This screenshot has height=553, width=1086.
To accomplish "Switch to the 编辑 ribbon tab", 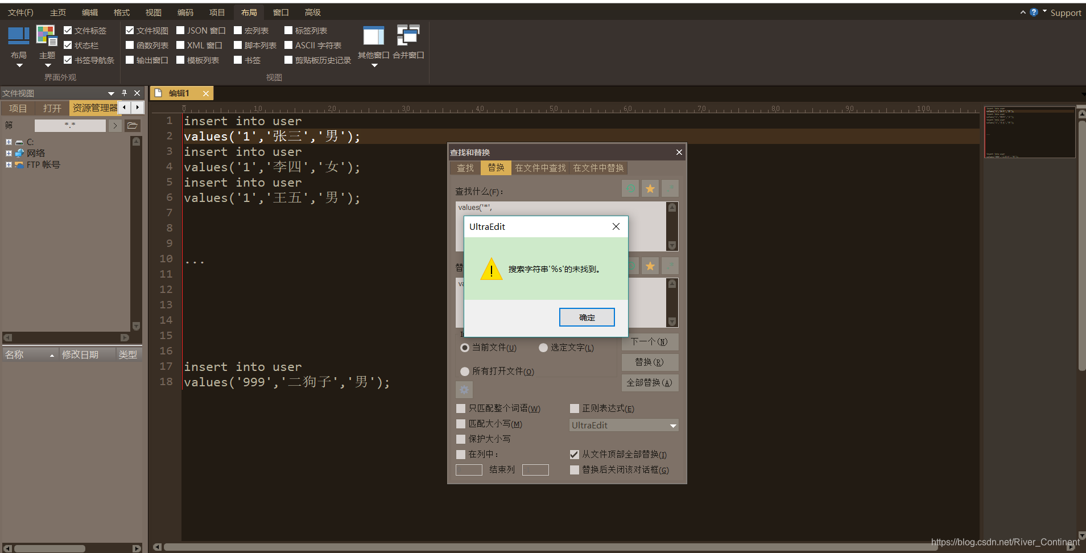I will pyautogui.click(x=90, y=12).
